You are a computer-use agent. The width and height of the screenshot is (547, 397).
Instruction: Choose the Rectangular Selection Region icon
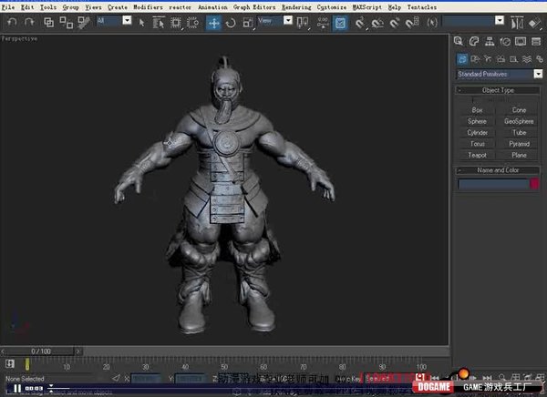[175, 22]
